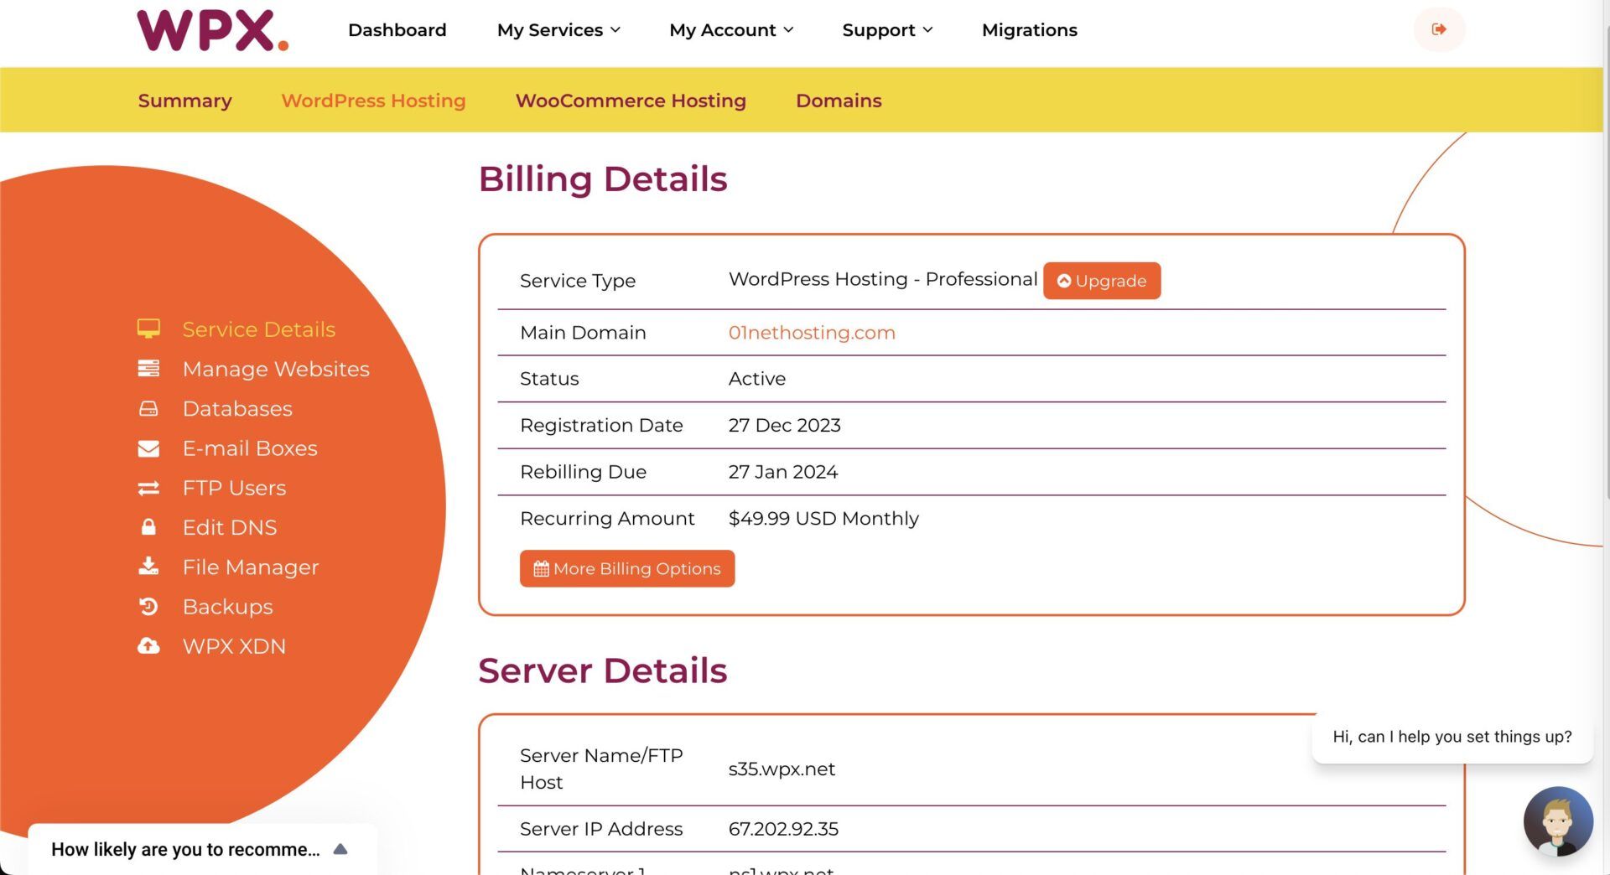Click the WPX logo

pyautogui.click(x=213, y=31)
